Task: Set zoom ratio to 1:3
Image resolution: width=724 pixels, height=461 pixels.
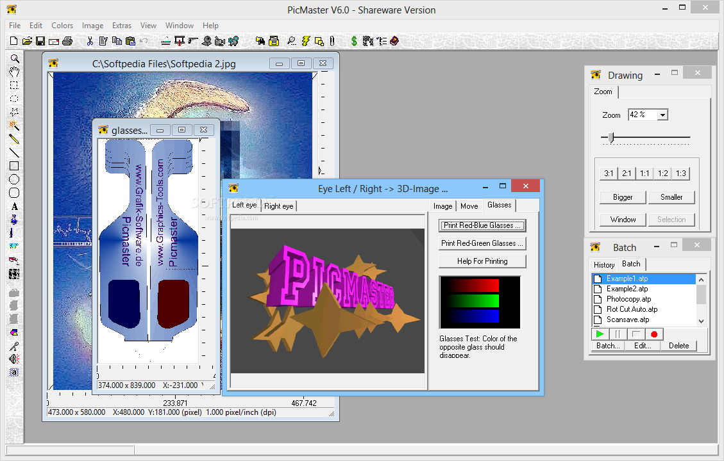Action: pyautogui.click(x=680, y=174)
